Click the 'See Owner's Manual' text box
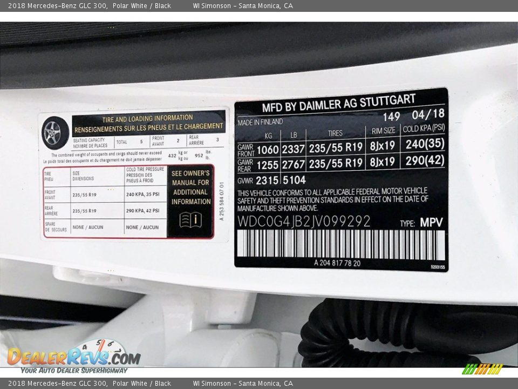This screenshot has width=518, height=389. (190, 187)
